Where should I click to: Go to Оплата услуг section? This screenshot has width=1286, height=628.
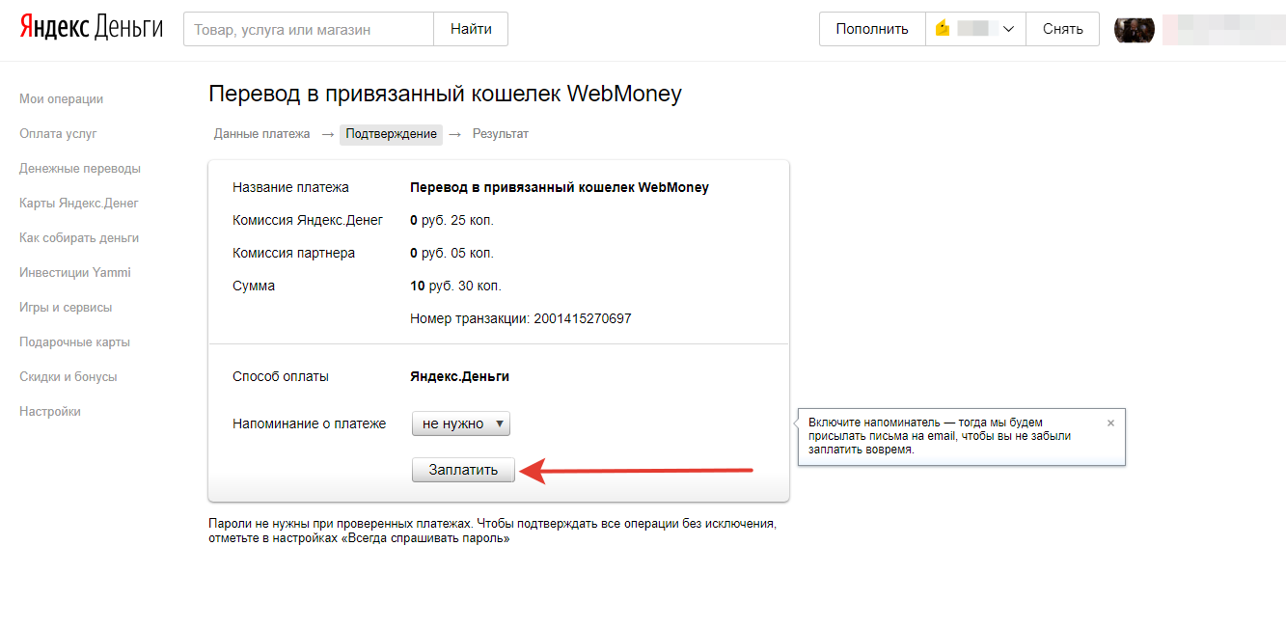(x=58, y=134)
